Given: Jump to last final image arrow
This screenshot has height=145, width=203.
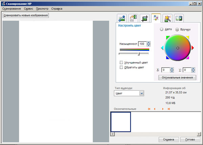Looking at the screenshot, I should 169,109.
